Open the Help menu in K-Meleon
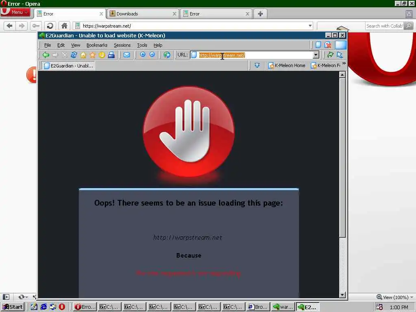Screen dimensions: 416x312 (158, 45)
